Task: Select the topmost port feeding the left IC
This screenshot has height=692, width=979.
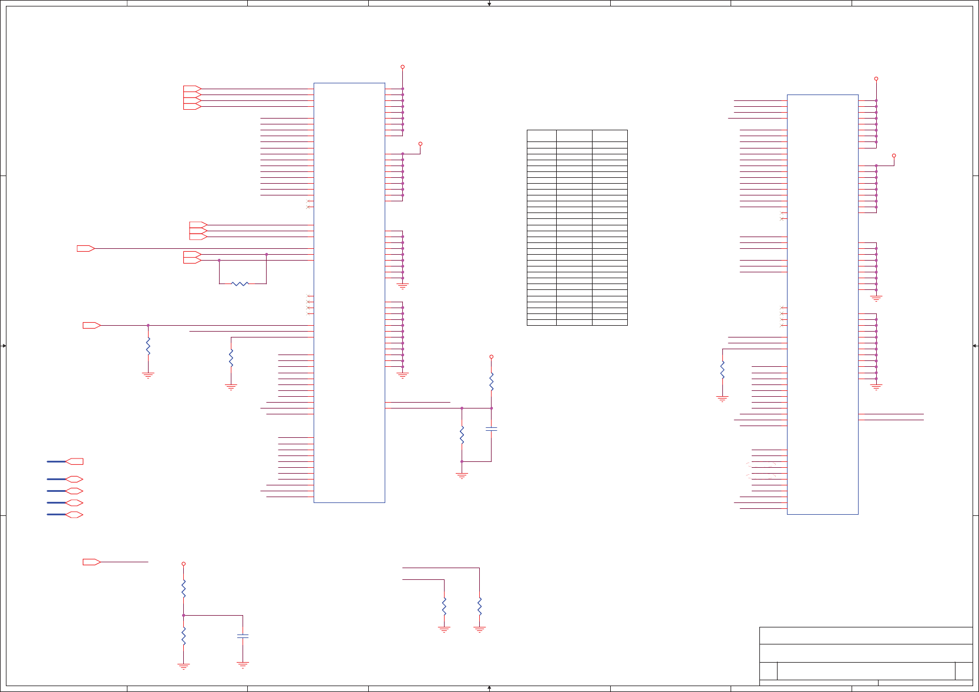Action: pos(192,89)
